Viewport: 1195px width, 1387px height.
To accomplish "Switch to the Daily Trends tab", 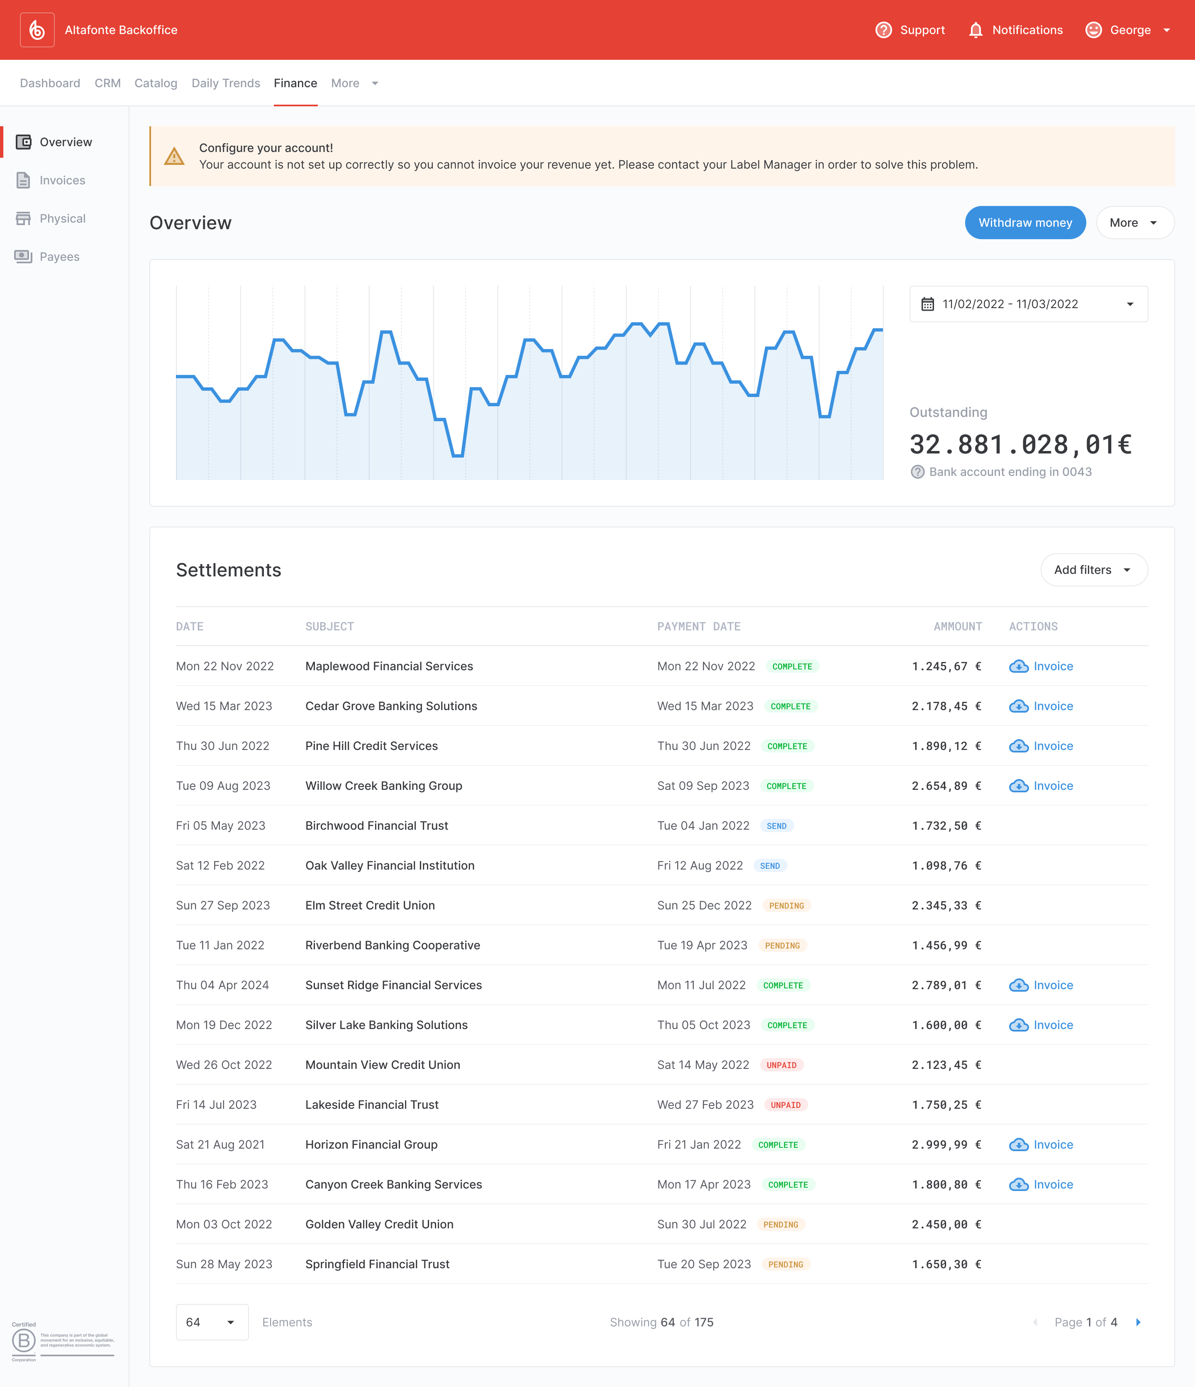I will click(x=225, y=83).
